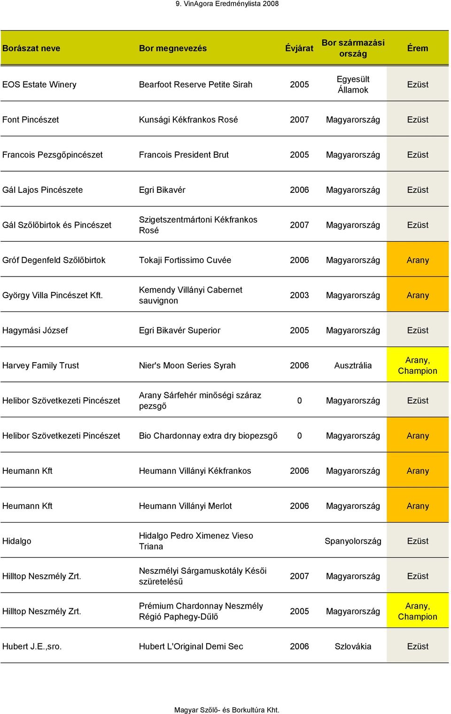Click the Bearfoot Reserve Petite Sirah entry
Screen dimensions: 451x714
coord(195,84)
